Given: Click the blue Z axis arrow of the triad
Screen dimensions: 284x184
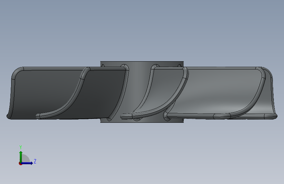Looking at the screenshot, I should click(27, 163).
